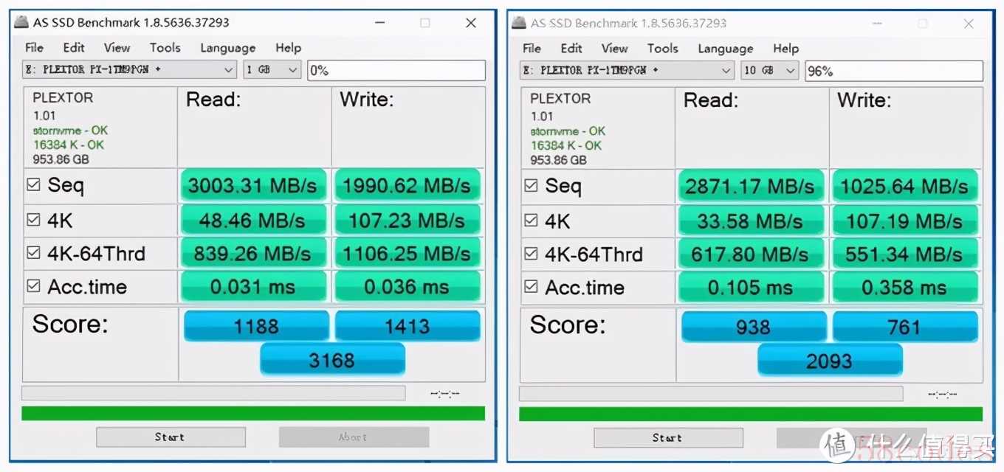Viewport: 1004px width, 472px height.
Task: Toggle 4K checkbox in right window
Action: (x=531, y=221)
